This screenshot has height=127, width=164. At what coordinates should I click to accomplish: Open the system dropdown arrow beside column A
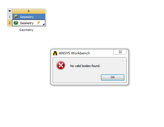(10, 11)
